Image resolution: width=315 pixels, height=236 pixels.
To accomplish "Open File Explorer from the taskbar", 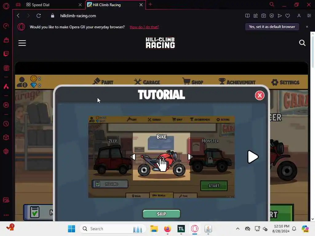I will (x=154, y=229).
